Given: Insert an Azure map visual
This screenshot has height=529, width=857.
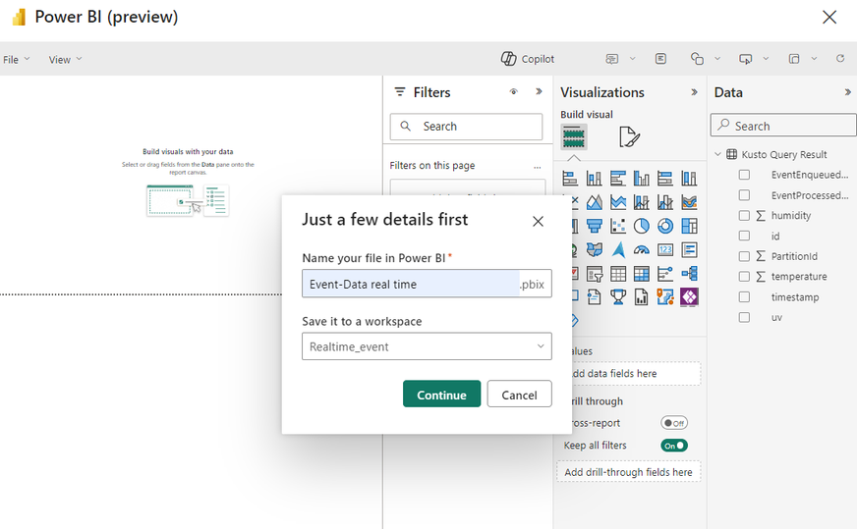Looking at the screenshot, I should [617, 249].
